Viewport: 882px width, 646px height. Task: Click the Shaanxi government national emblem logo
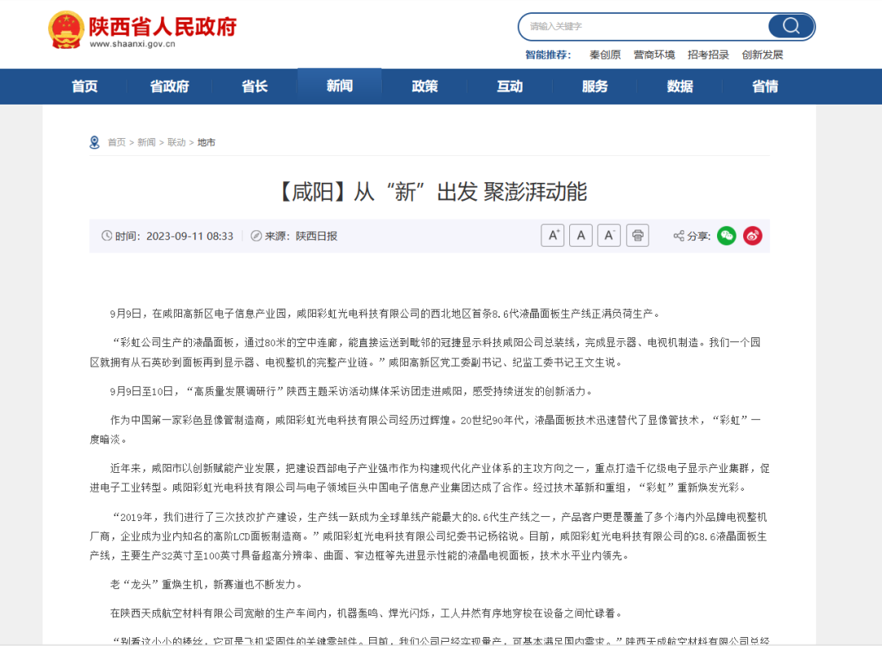click(x=66, y=30)
